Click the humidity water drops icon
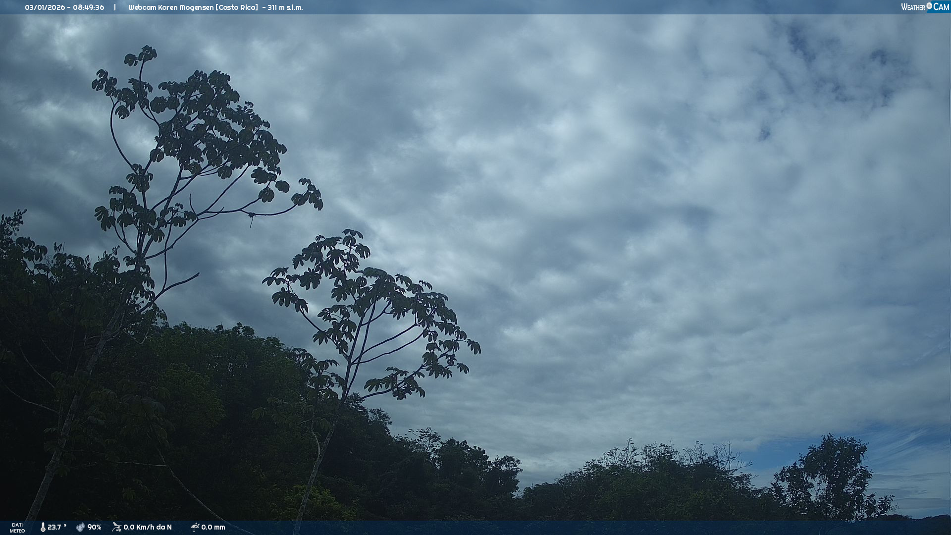 [x=80, y=527]
